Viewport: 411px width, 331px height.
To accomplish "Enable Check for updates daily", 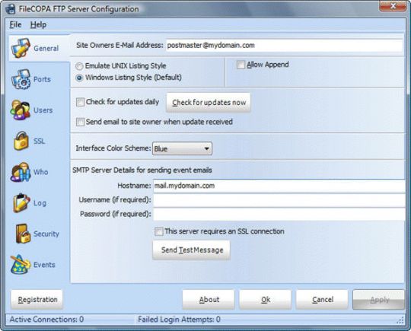I will coord(80,102).
